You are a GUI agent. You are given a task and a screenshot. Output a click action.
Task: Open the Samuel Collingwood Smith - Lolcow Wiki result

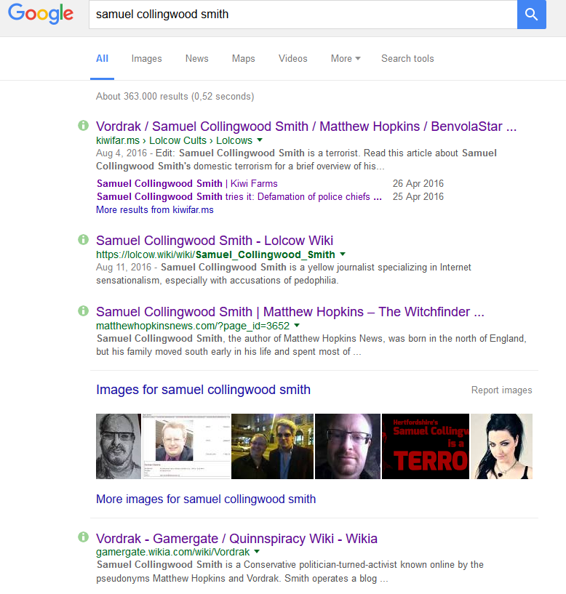pos(215,241)
